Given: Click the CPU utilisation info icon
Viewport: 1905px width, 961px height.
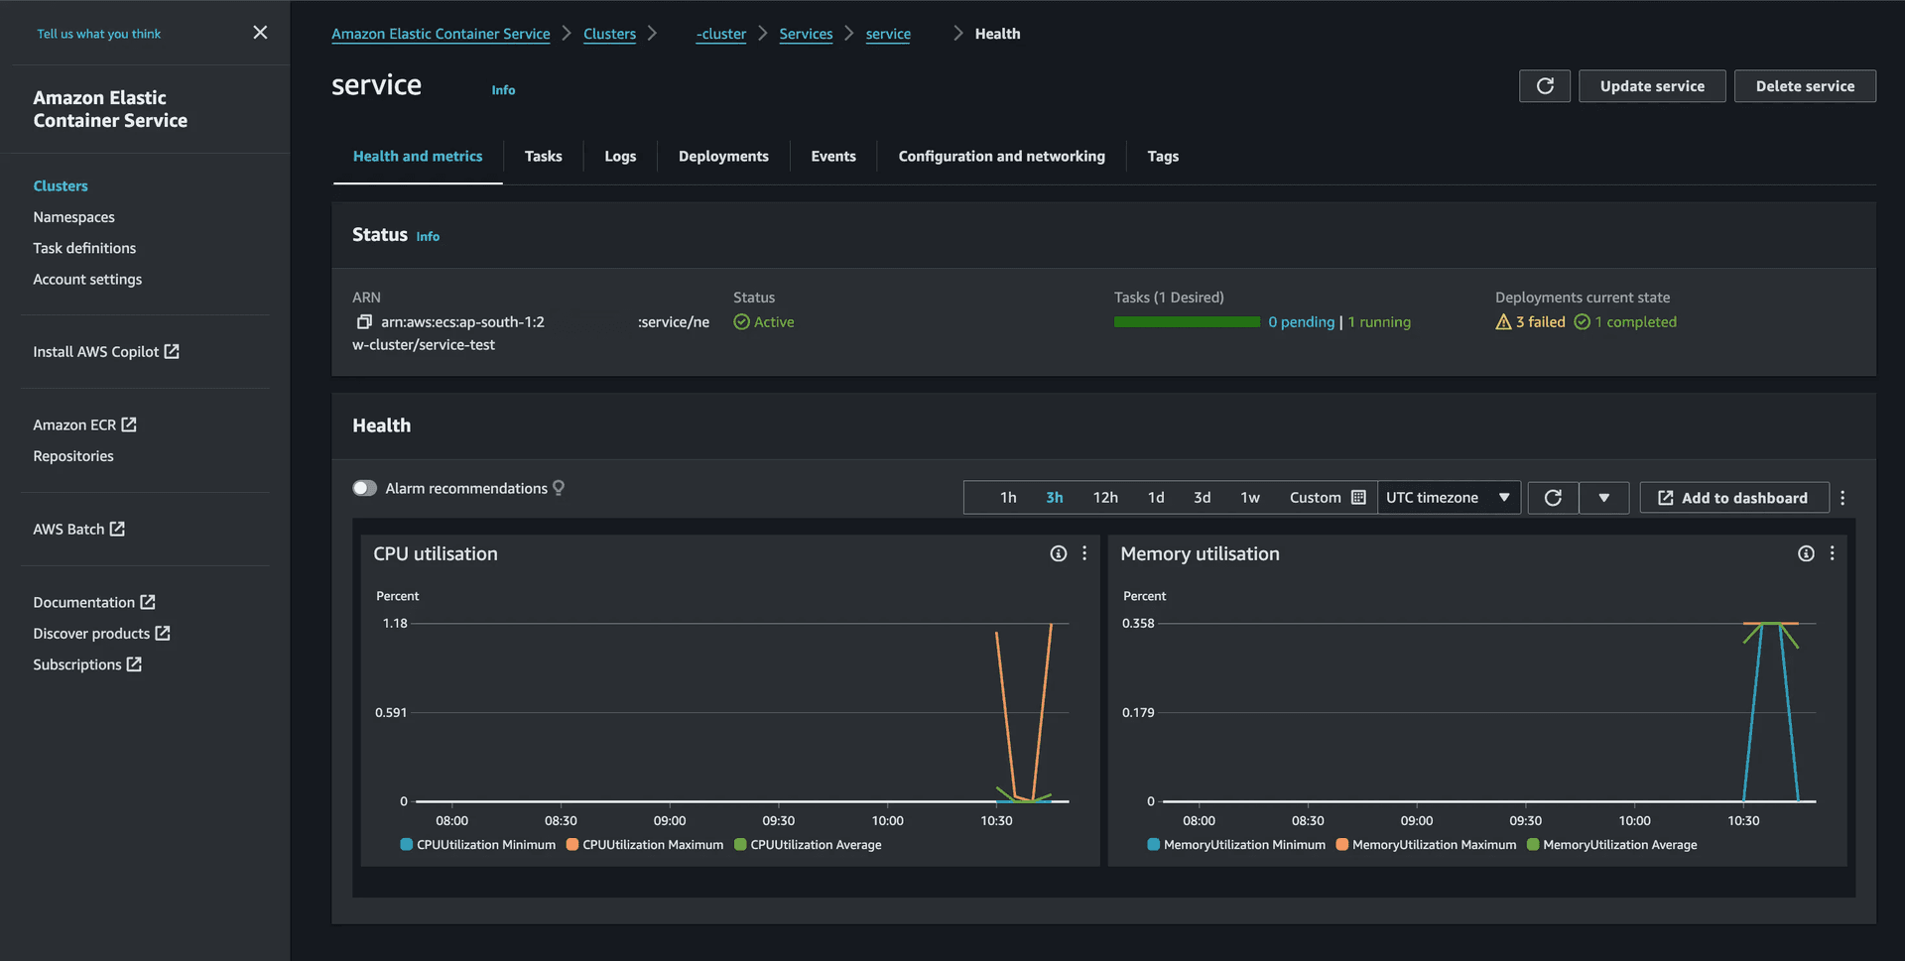Looking at the screenshot, I should pyautogui.click(x=1058, y=553).
